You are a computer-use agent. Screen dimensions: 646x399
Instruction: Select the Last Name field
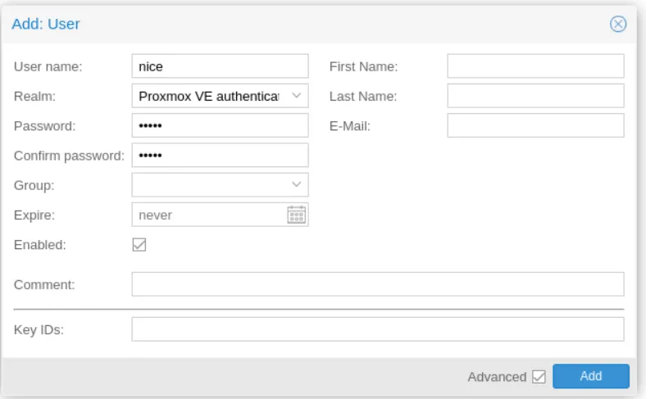coord(535,96)
